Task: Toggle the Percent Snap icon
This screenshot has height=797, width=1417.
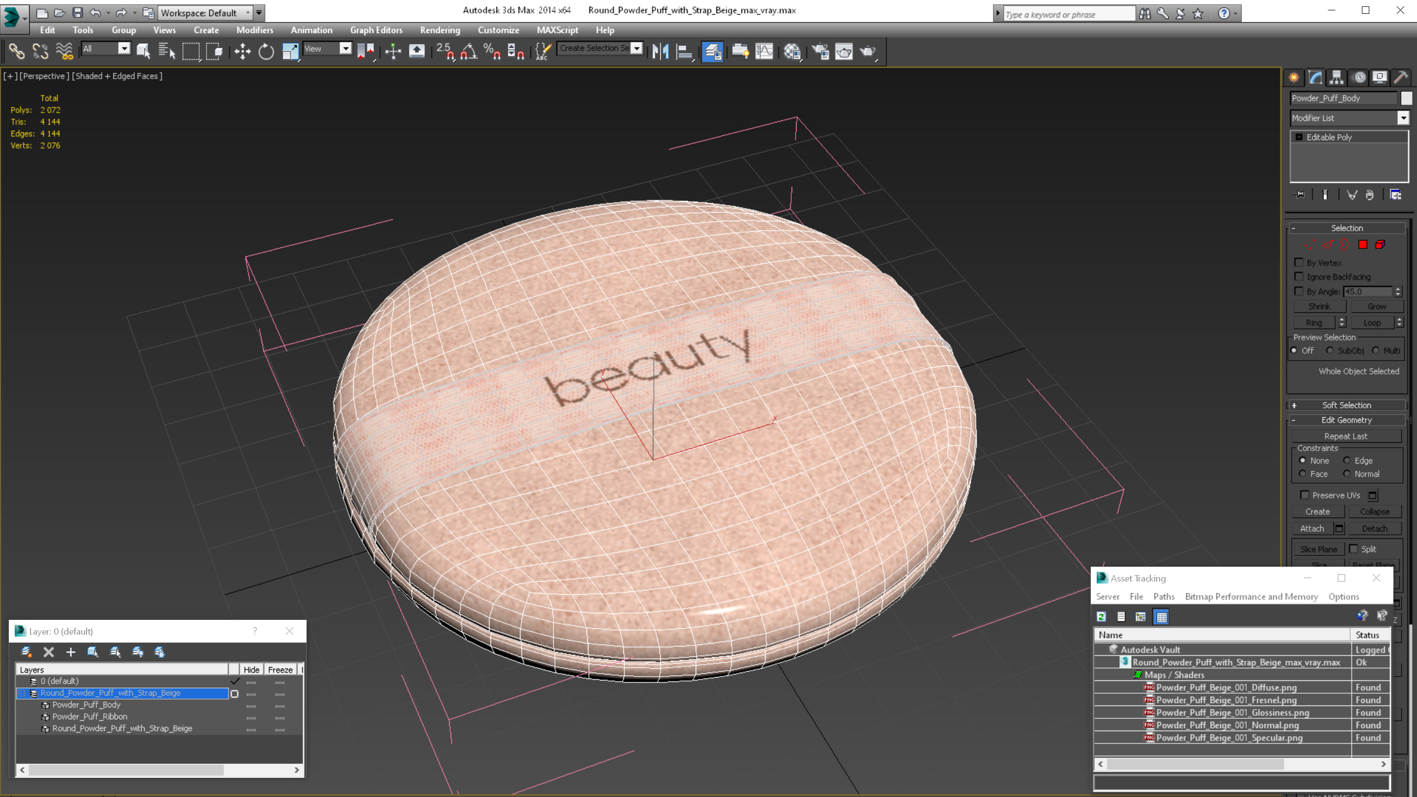Action: click(492, 52)
